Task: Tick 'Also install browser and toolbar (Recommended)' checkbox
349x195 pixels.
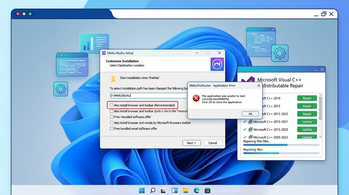Action: (112, 105)
